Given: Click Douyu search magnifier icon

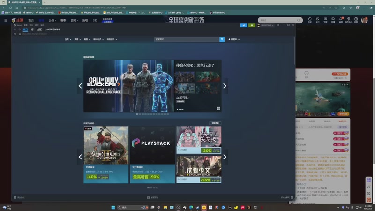Looking at the screenshot, I should [299, 20].
